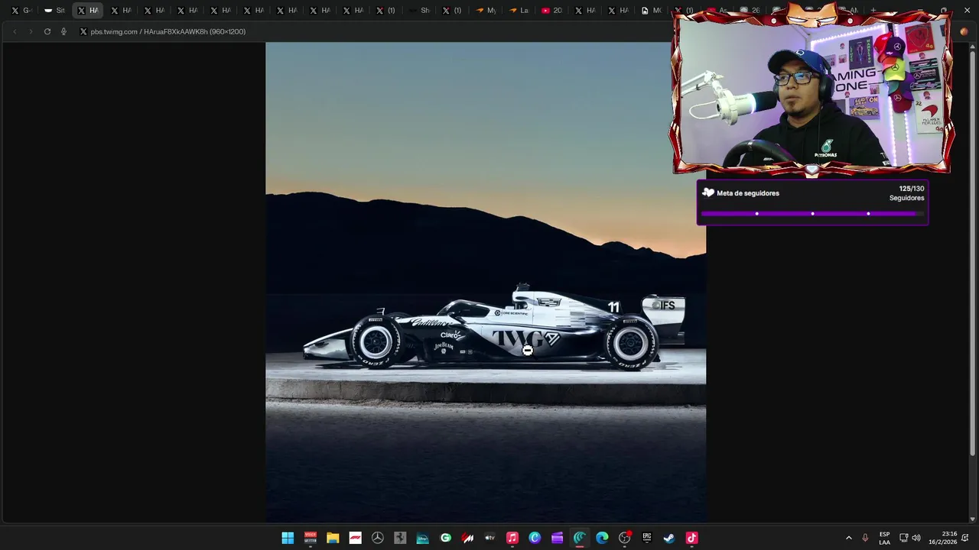Go back with the browser back arrow
The image size is (979, 550).
point(14,31)
